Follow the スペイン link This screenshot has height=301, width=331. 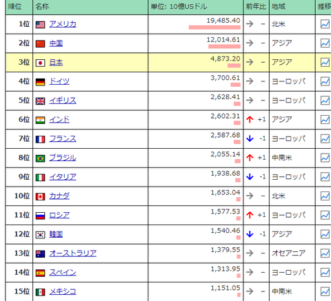point(63,272)
